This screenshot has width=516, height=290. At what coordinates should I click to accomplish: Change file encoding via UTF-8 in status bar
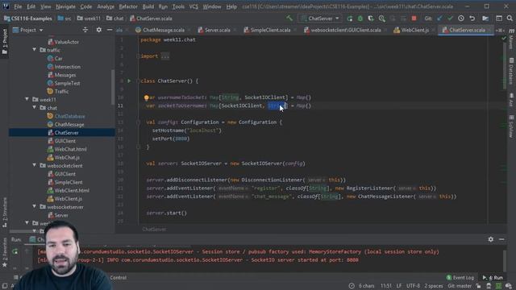tap(413, 286)
